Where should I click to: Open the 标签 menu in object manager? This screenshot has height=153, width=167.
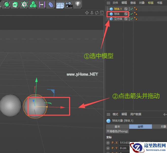(x=151, y=3)
